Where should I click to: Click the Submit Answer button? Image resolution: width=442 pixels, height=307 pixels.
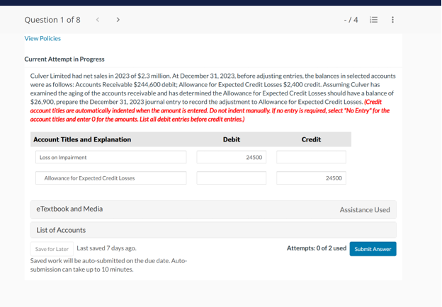tap(373, 249)
